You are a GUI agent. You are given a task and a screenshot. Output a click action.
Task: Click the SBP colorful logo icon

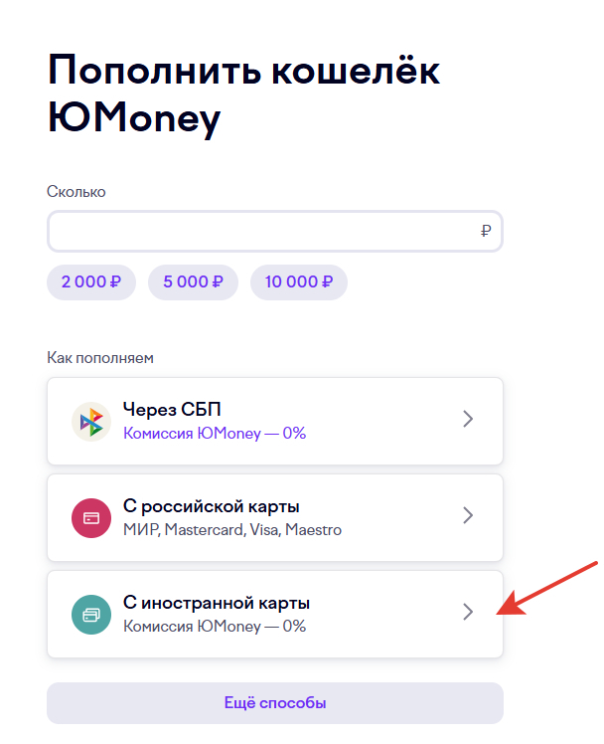coord(91,422)
